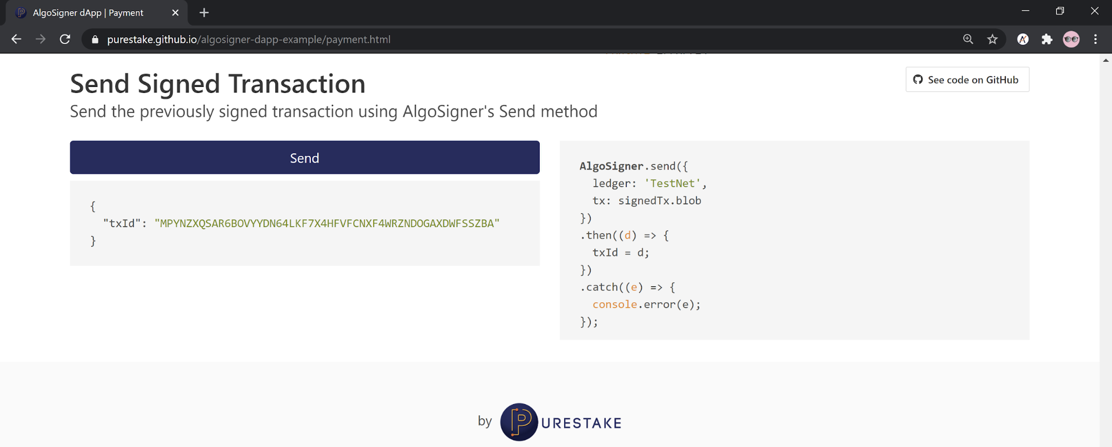The height and width of the screenshot is (447, 1112).
Task: Close the AlgoSigner dApp tab
Action: [175, 12]
